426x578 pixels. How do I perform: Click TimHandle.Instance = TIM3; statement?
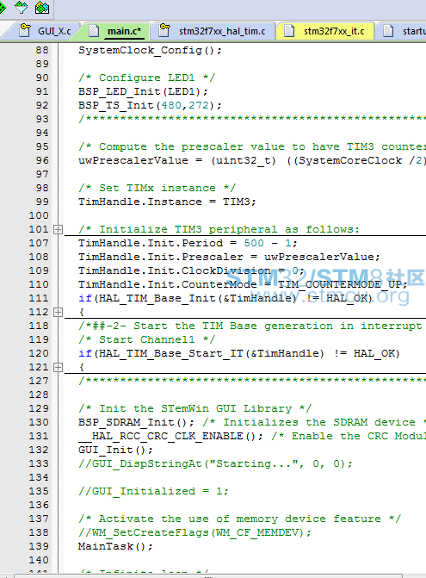point(167,202)
